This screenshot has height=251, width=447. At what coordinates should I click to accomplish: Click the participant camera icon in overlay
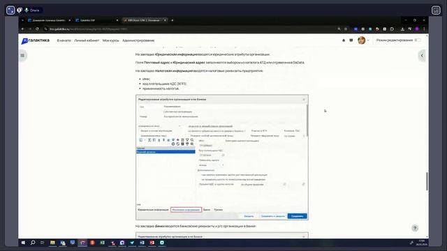20,10
